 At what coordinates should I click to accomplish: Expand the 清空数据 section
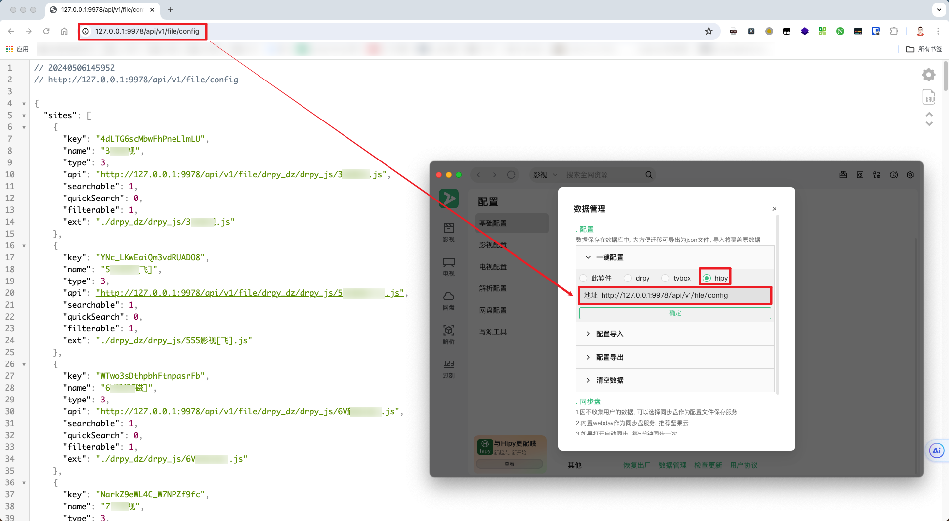675,380
